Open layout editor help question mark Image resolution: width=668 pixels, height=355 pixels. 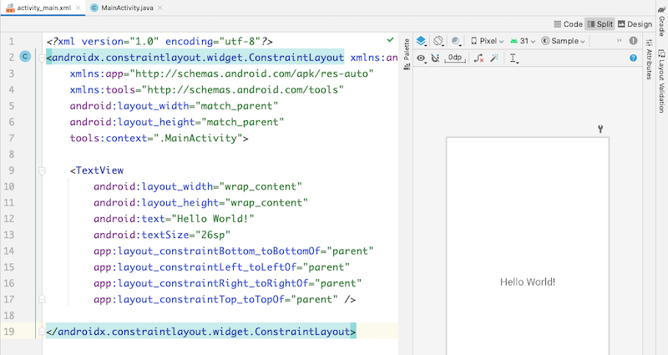click(x=634, y=58)
